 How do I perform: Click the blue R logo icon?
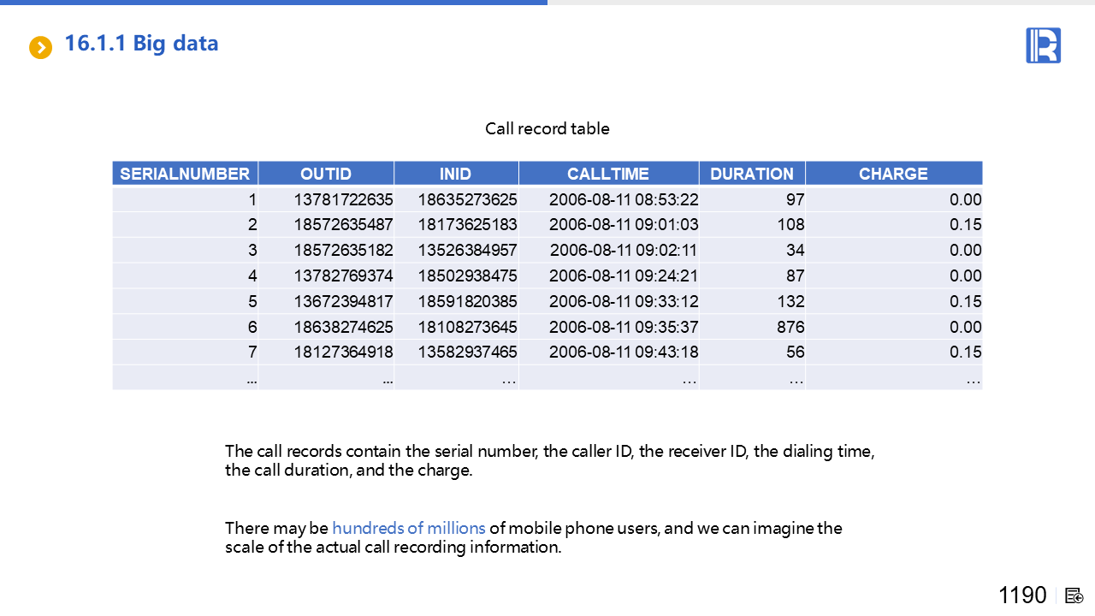pyautogui.click(x=1043, y=45)
